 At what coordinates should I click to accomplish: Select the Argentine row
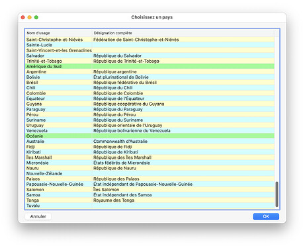(x=150, y=71)
